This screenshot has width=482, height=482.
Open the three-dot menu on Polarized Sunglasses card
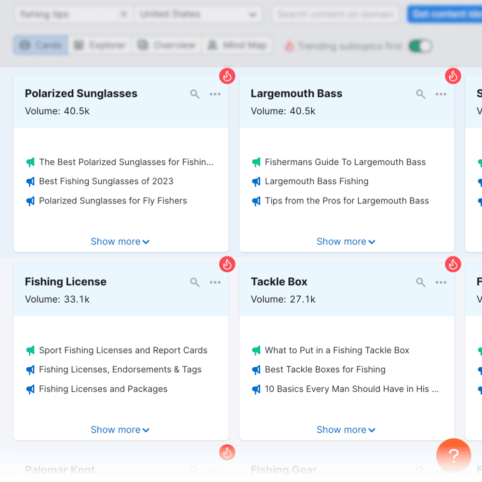point(215,94)
